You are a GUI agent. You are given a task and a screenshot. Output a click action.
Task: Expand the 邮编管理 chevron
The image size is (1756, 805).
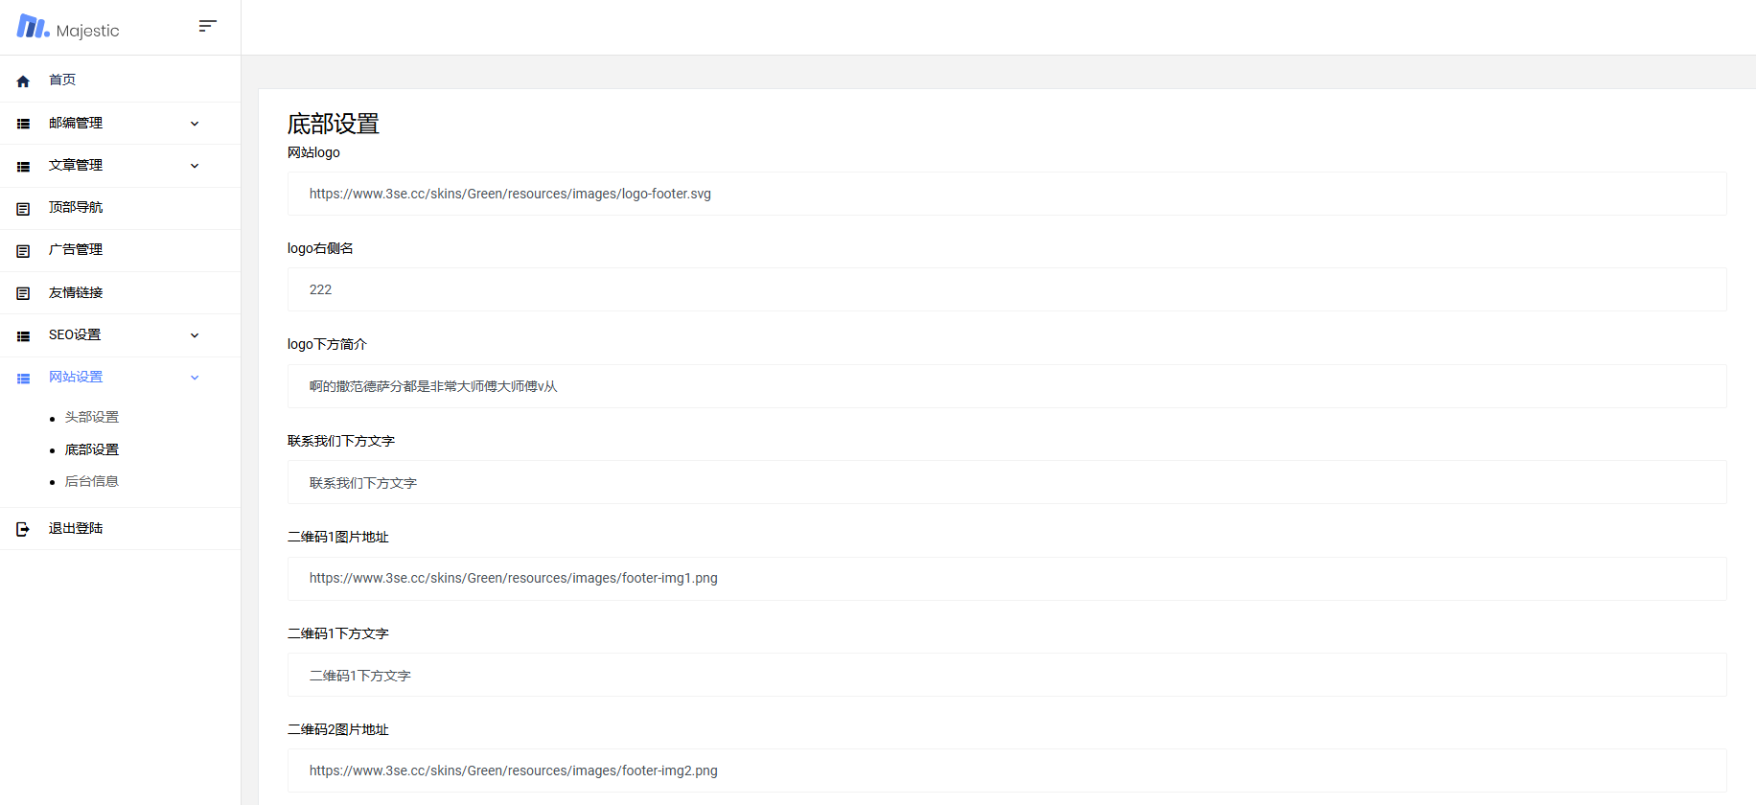tap(195, 124)
